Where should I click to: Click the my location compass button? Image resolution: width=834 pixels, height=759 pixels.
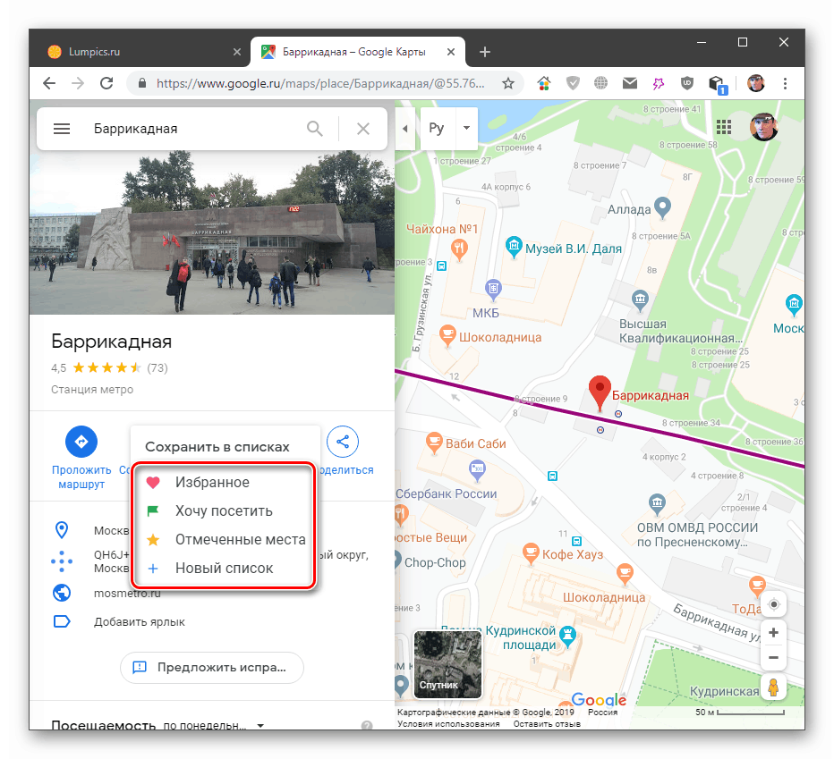coord(773,604)
